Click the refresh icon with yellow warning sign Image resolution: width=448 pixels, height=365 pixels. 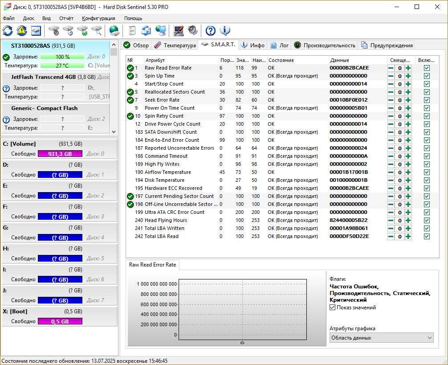22,31
